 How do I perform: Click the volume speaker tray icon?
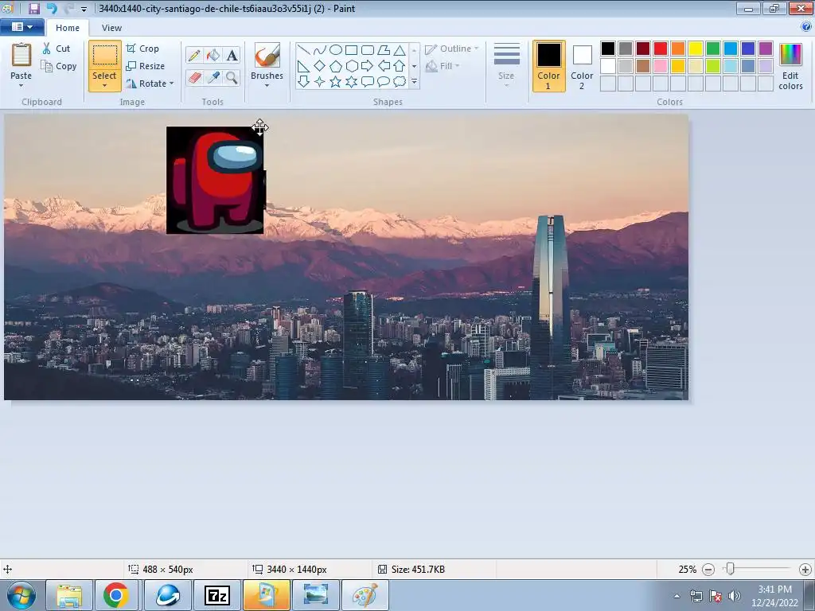click(735, 596)
